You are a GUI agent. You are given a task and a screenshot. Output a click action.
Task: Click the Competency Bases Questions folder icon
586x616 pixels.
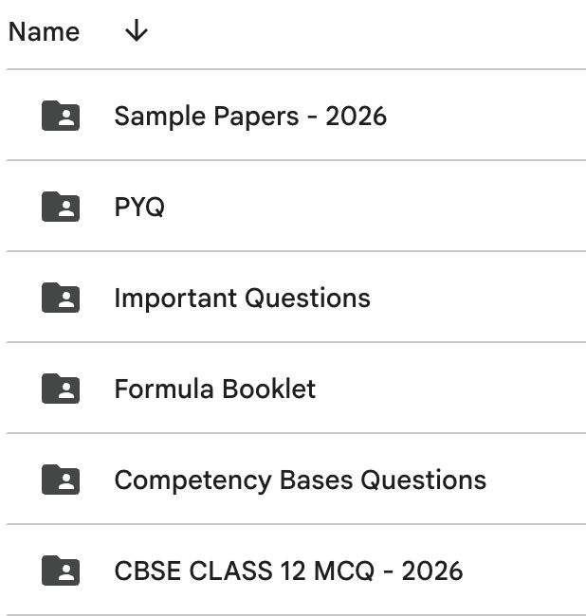click(61, 480)
